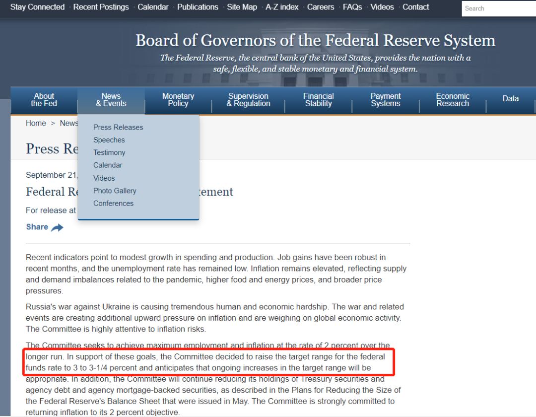This screenshot has height=417, width=536.
Task: Open the Site Map link
Action: [242, 7]
